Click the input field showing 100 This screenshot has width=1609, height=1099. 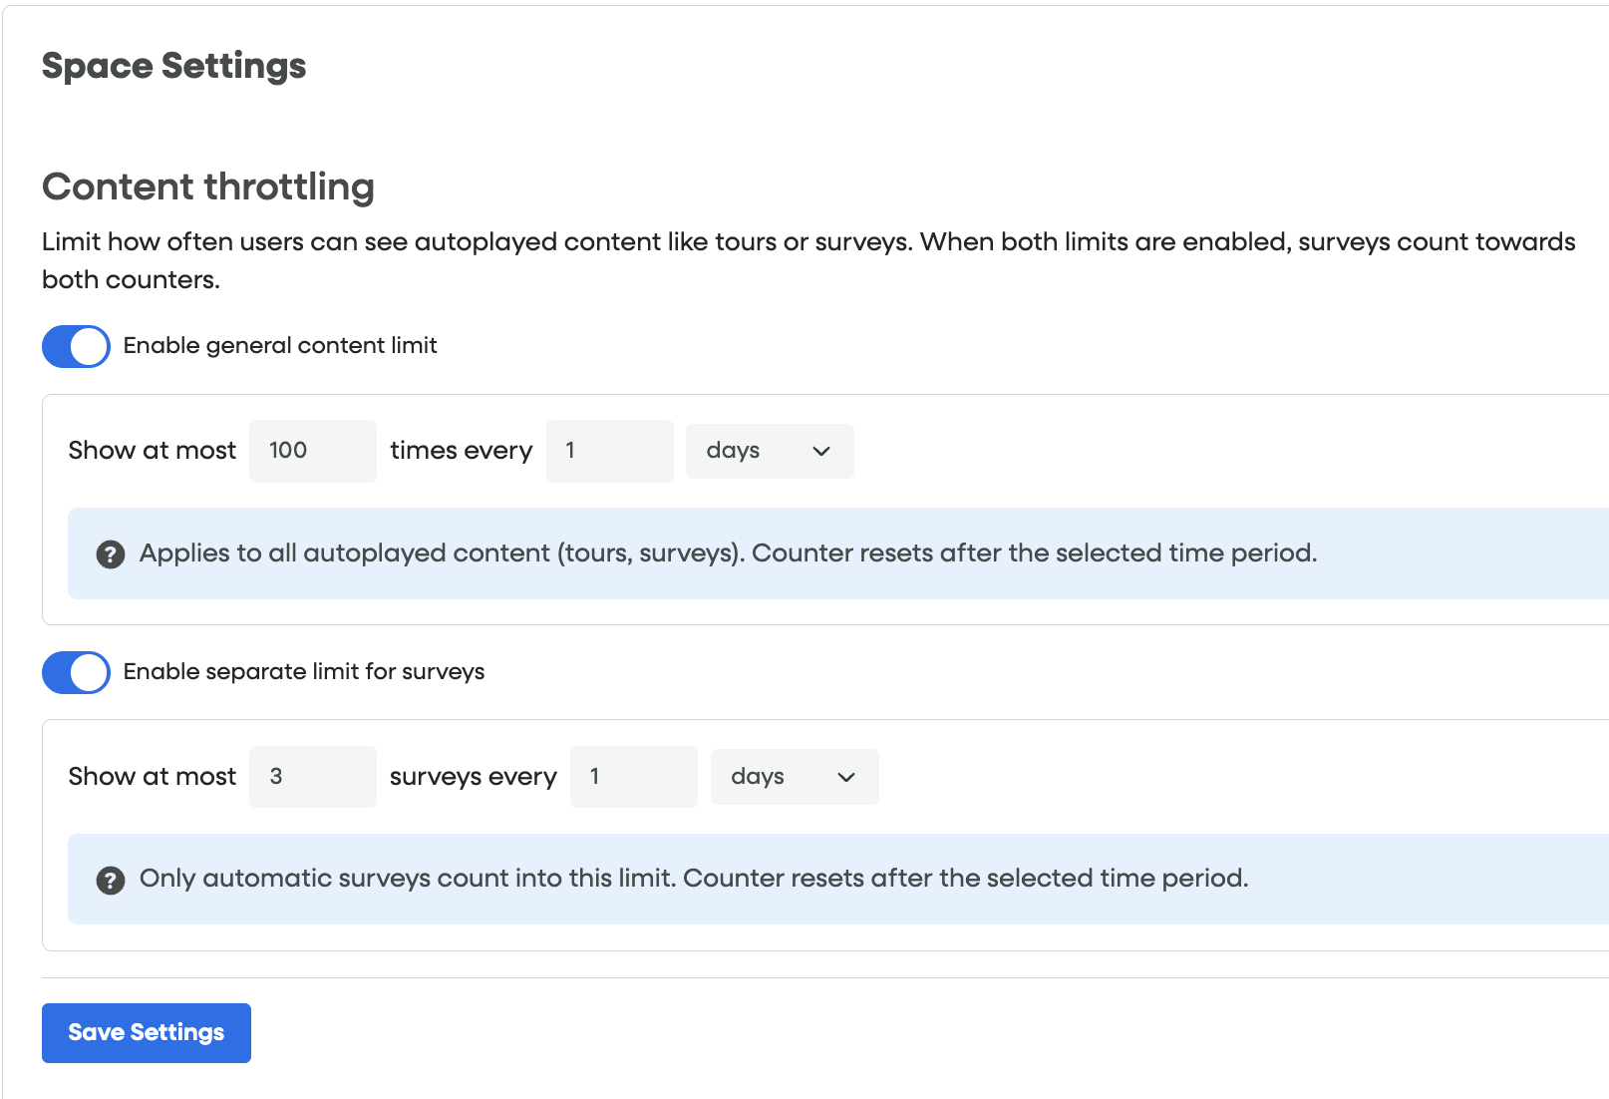click(312, 451)
